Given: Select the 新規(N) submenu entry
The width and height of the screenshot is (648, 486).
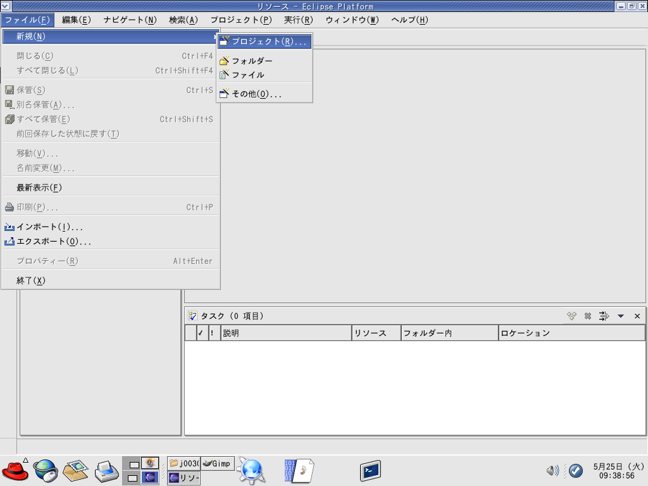Looking at the screenshot, I should pyautogui.click(x=111, y=36).
